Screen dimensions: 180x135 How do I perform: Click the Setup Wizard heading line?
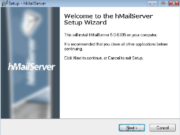point(85,22)
